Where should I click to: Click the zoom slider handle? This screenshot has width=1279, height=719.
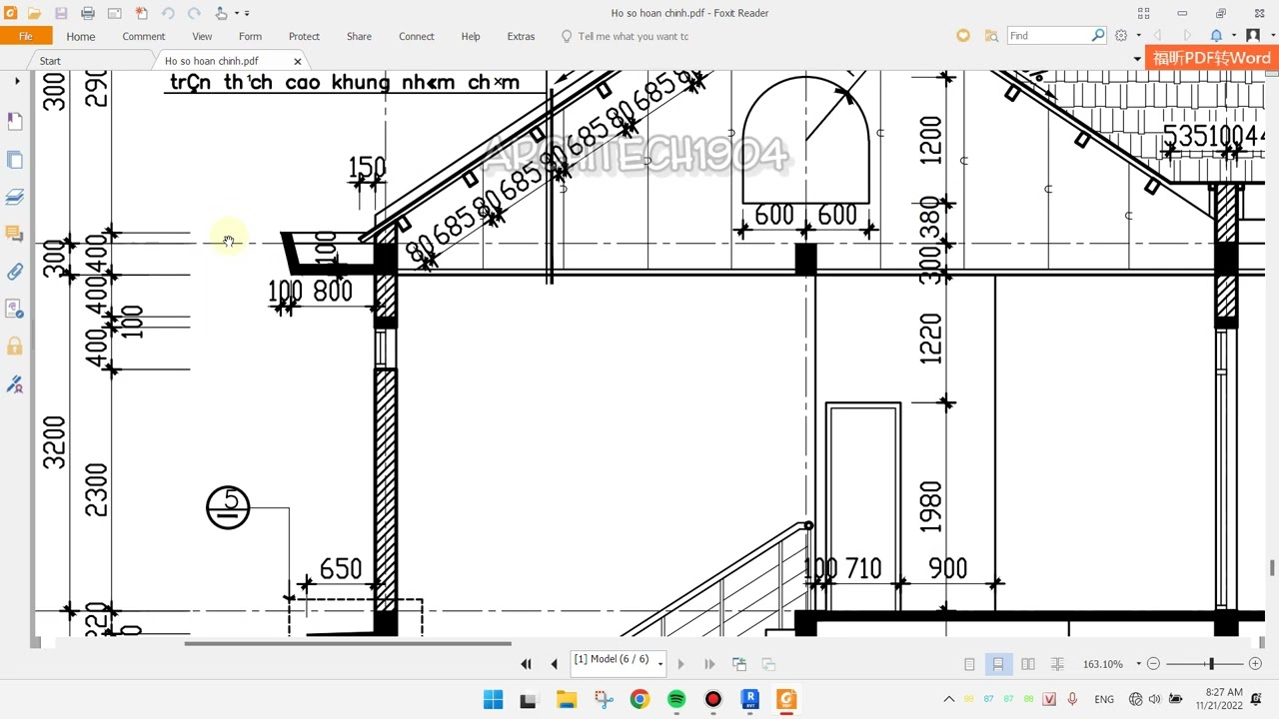pos(1211,664)
